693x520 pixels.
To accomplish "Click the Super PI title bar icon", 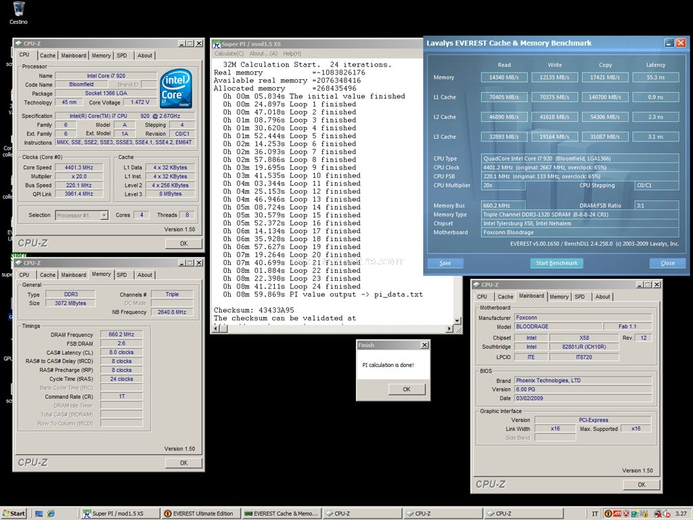I will point(217,44).
